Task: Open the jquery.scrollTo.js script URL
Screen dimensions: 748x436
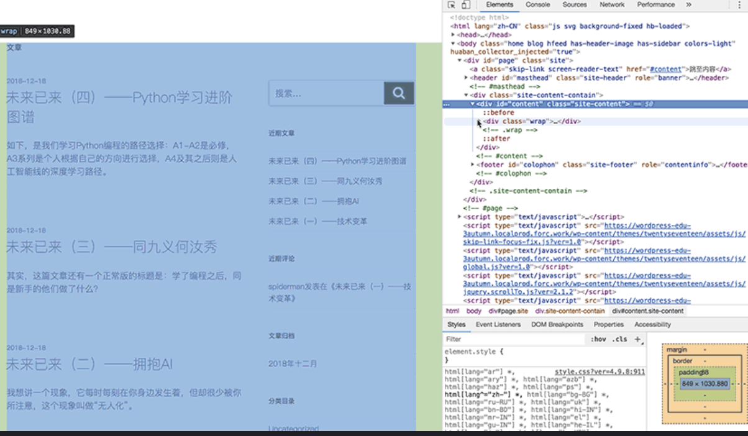Action: pos(604,283)
